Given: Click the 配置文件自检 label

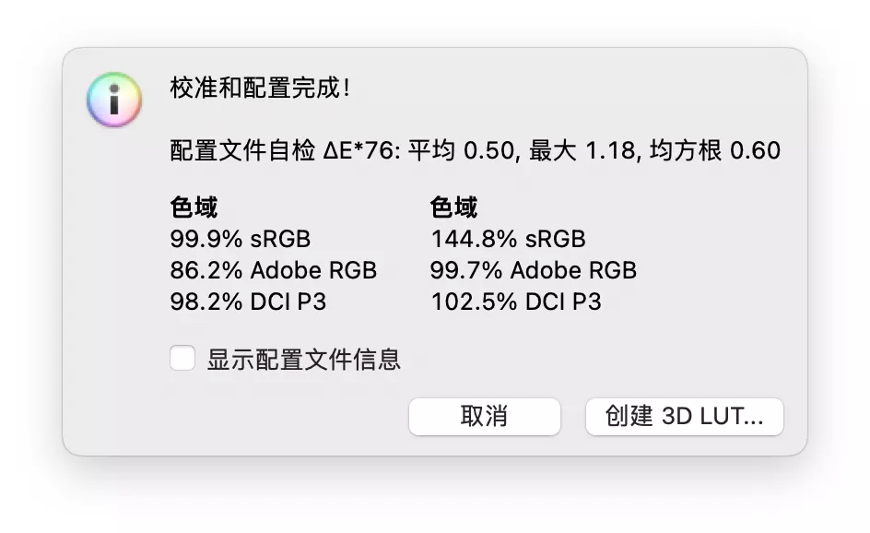Looking at the screenshot, I should pyautogui.click(x=243, y=151).
